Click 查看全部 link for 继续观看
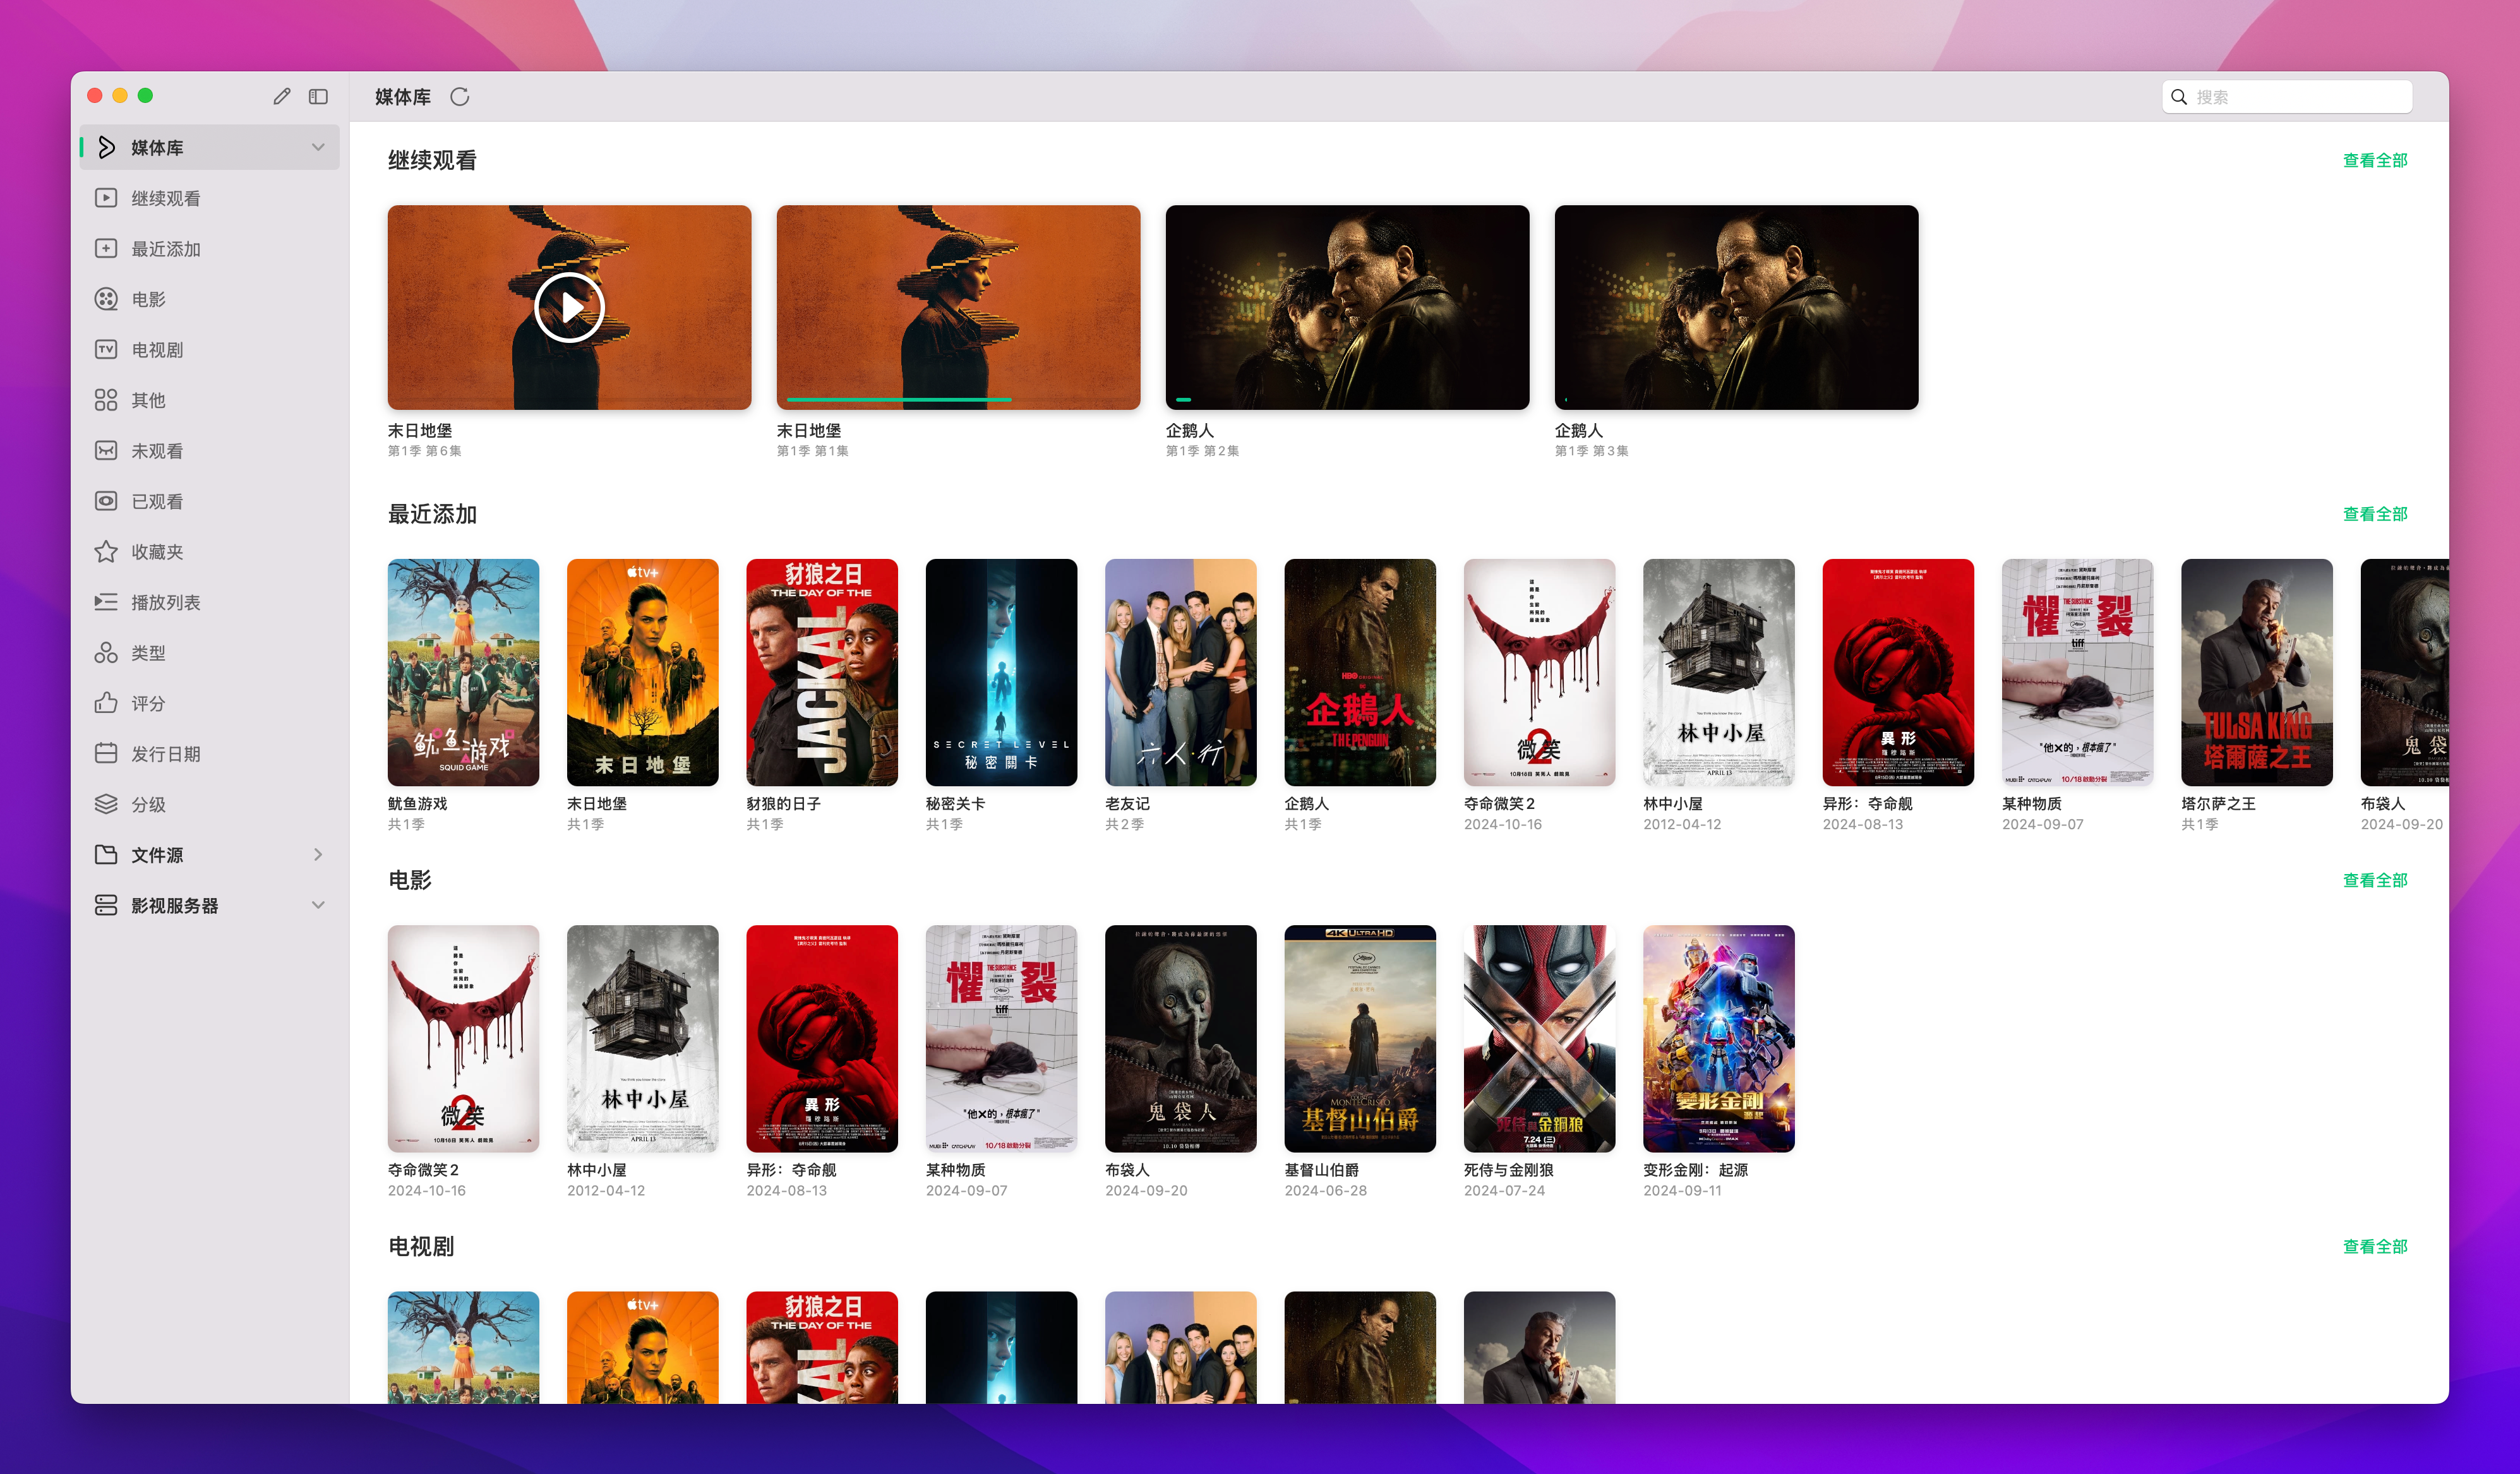The width and height of the screenshot is (2520, 1474). (2375, 160)
